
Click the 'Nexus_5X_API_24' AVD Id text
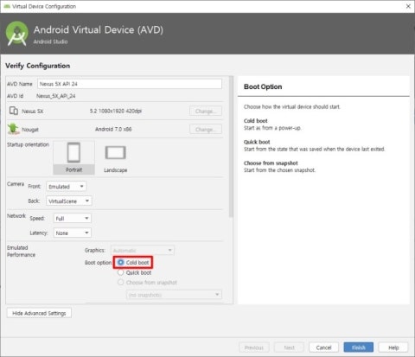[x=55, y=96]
